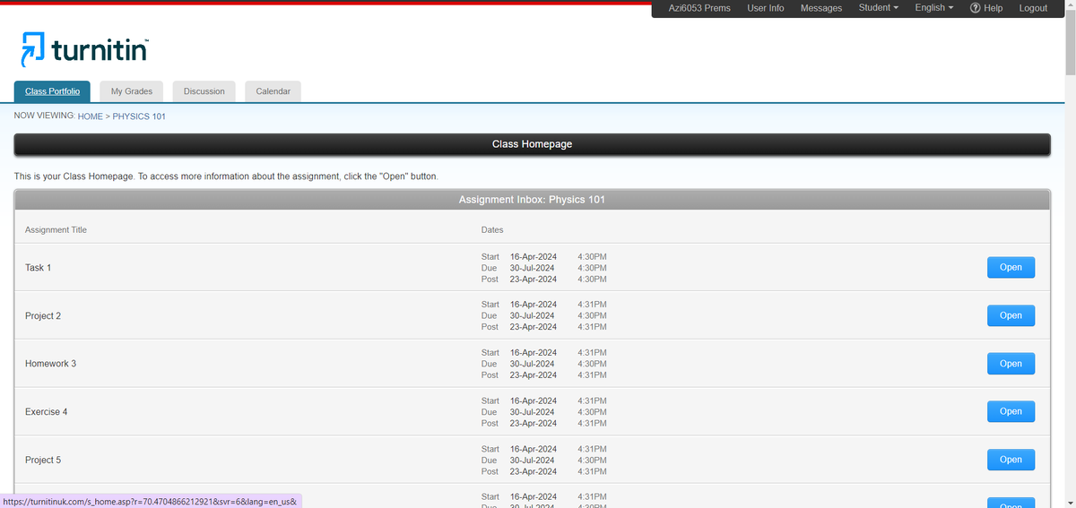Screen dimensions: 1076x508
Task: Click the Homework 3 assignment title
Action: coord(50,364)
